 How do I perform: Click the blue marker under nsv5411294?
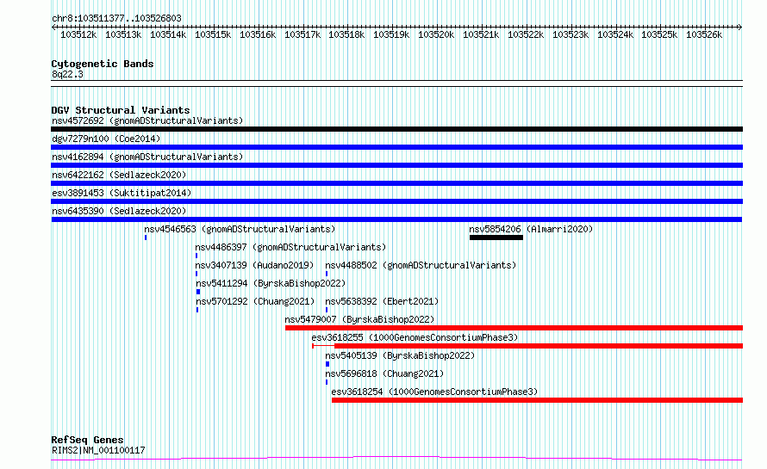(198, 292)
